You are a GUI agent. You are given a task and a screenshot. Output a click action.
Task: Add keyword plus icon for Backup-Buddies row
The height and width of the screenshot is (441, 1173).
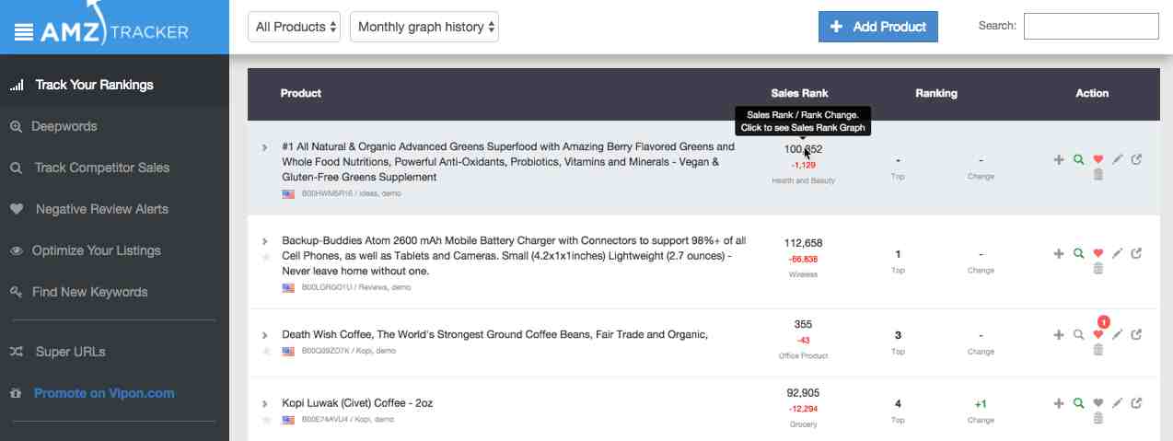(1059, 254)
